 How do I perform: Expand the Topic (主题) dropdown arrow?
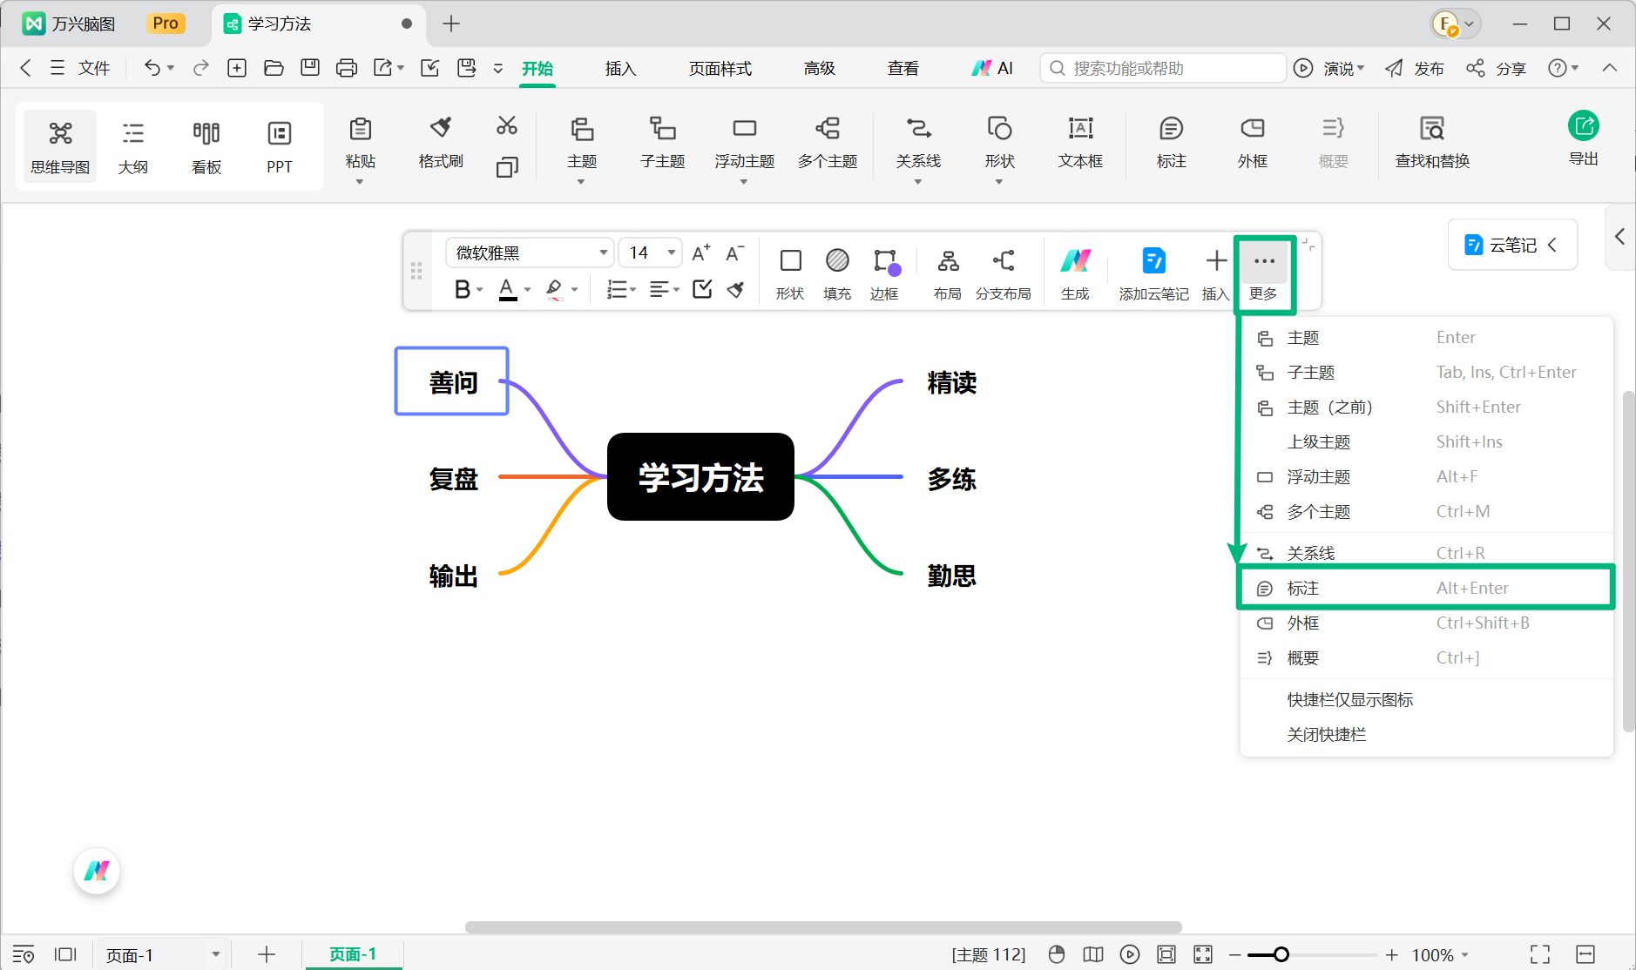click(581, 182)
